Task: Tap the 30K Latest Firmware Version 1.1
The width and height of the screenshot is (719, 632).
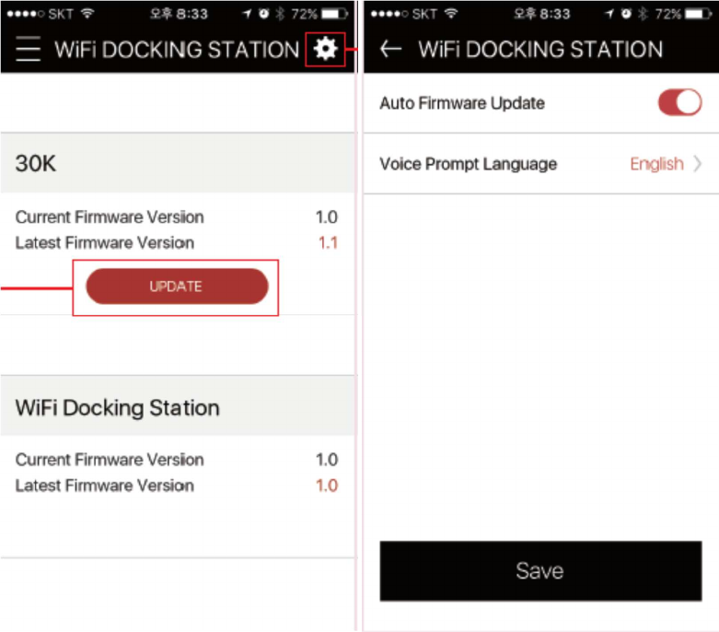Action: [x=328, y=242]
